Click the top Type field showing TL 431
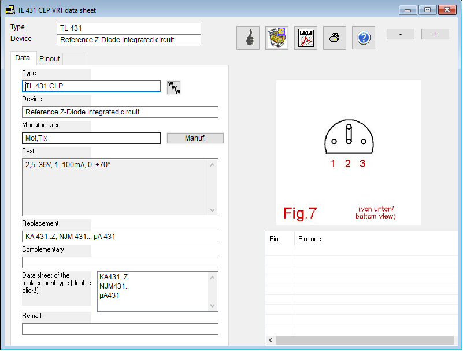The height and width of the screenshot is (351, 463). pos(129,28)
